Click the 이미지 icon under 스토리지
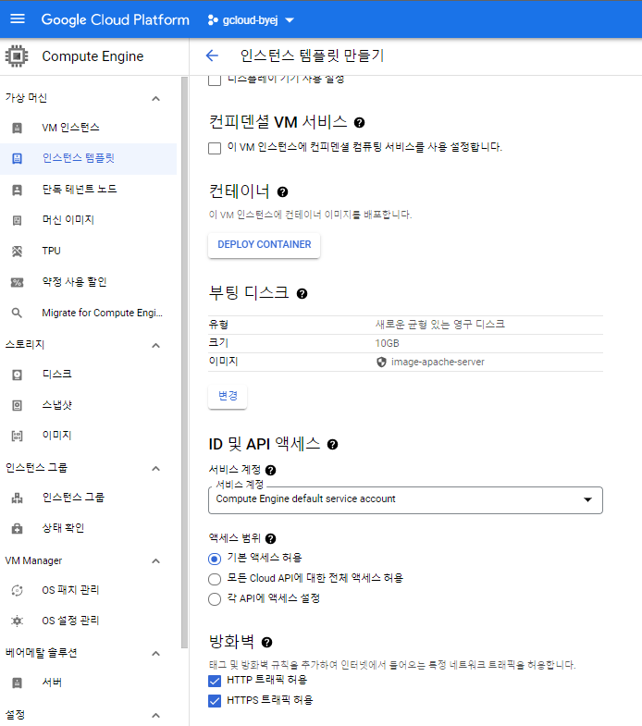This screenshot has width=642, height=726. point(18,436)
